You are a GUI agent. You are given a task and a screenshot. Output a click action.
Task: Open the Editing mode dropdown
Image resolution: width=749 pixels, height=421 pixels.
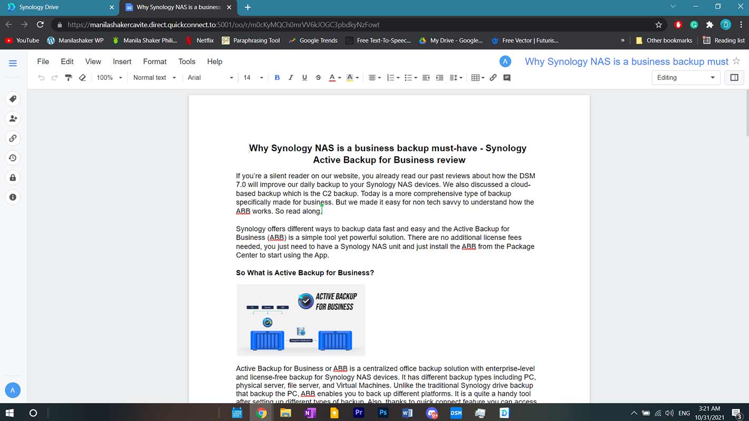click(686, 77)
